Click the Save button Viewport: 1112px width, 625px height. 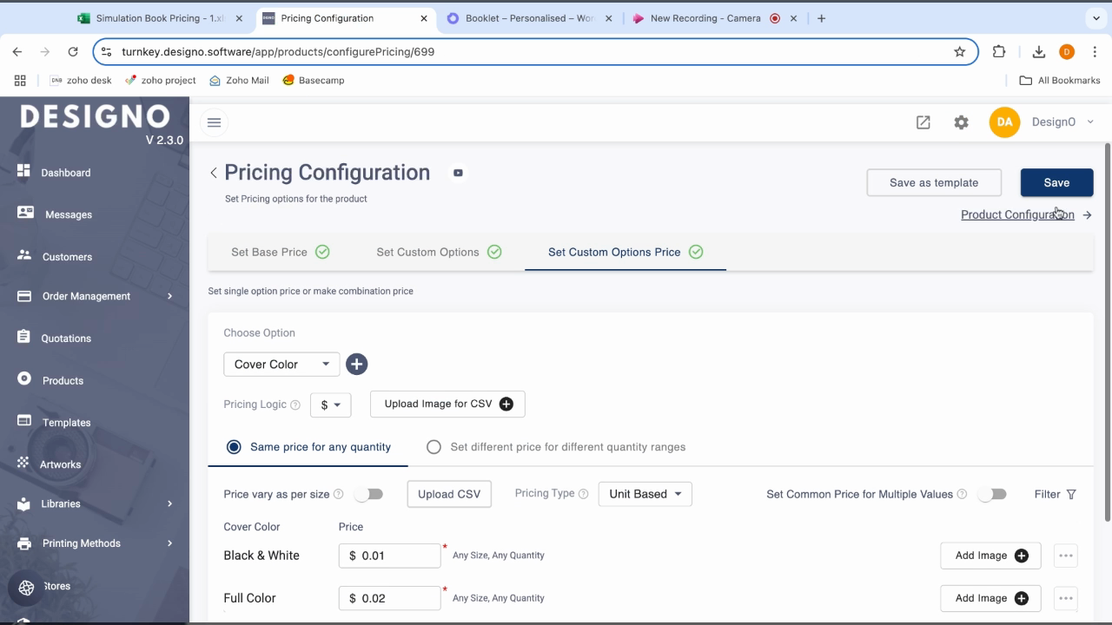[1056, 182]
